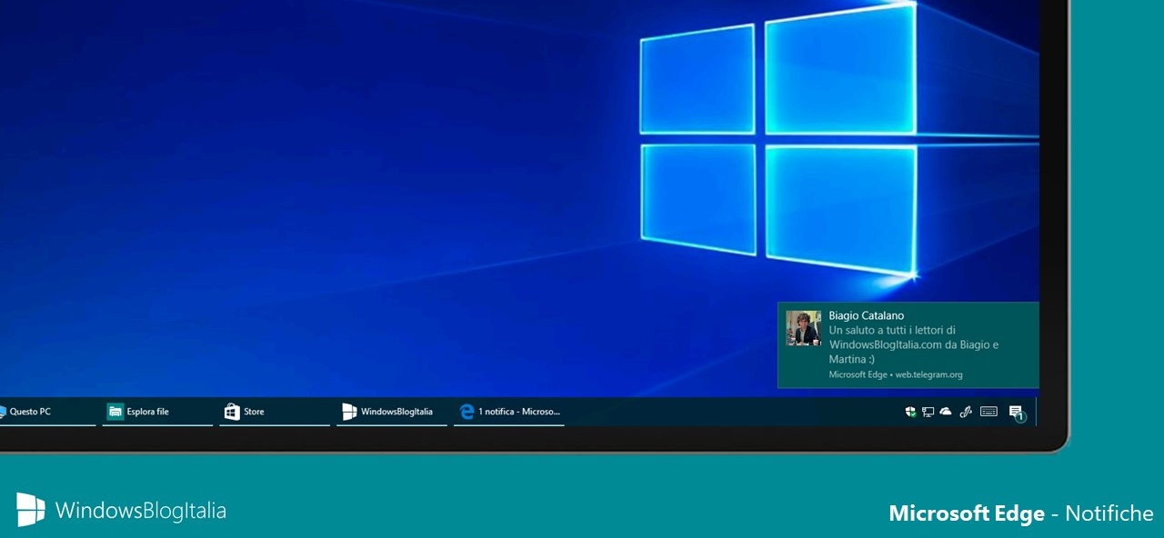
Task: Open Esplora file from taskbar
Action: [157, 412]
